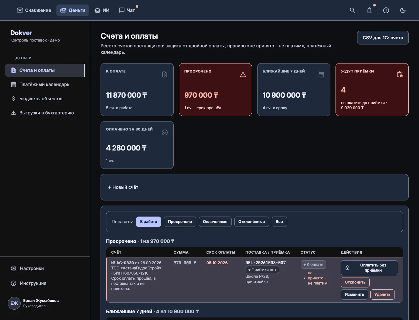Click due date 05.10.2026
The height and width of the screenshot is (320, 419).
pyautogui.click(x=217, y=263)
